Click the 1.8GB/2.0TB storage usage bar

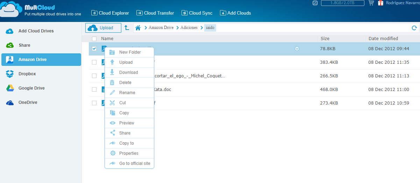(x=342, y=3)
